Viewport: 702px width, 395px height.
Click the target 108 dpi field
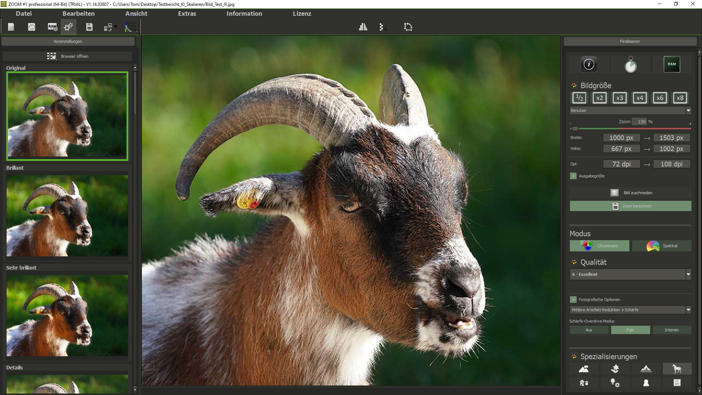pyautogui.click(x=672, y=164)
